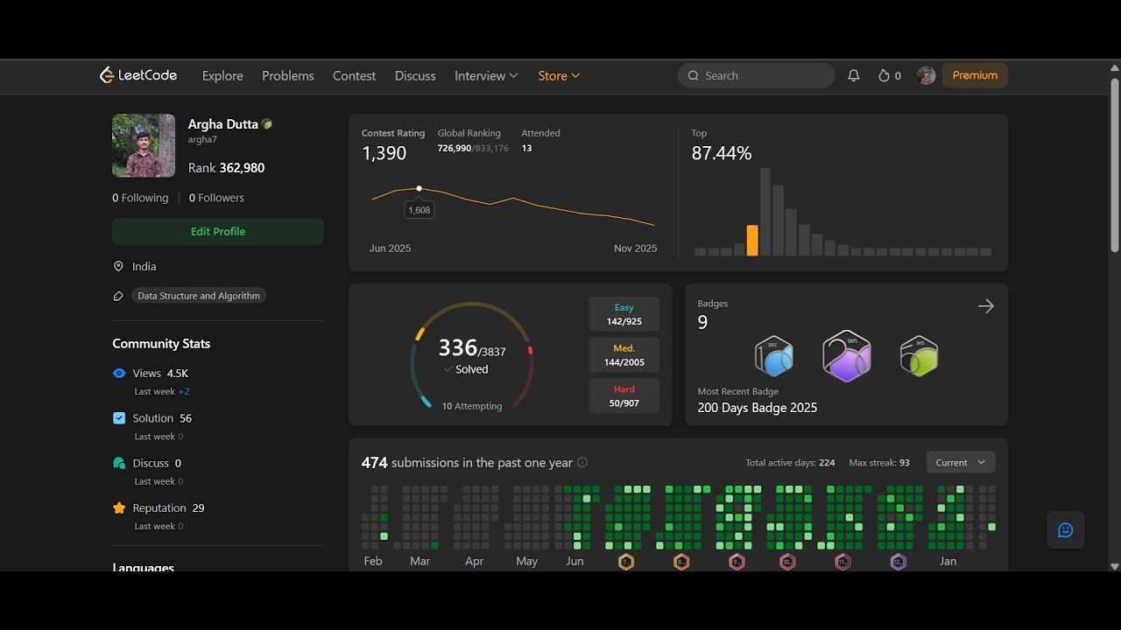Click the monthly badge just before Jan label
This screenshot has width=1121, height=630.
(898, 562)
